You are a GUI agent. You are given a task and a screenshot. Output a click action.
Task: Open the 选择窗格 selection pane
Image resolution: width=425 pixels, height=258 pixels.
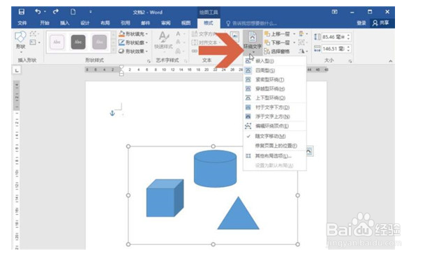[277, 51]
